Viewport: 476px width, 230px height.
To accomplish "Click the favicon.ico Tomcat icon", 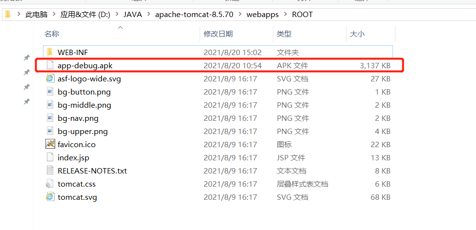I will (50, 144).
